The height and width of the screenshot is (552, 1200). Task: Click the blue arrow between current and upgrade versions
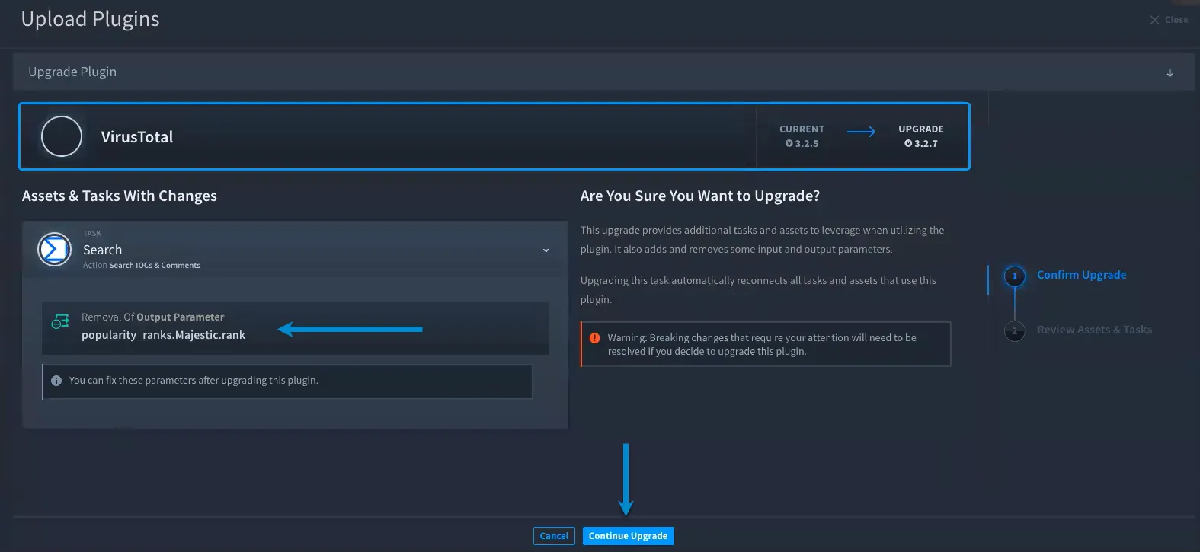tap(861, 132)
